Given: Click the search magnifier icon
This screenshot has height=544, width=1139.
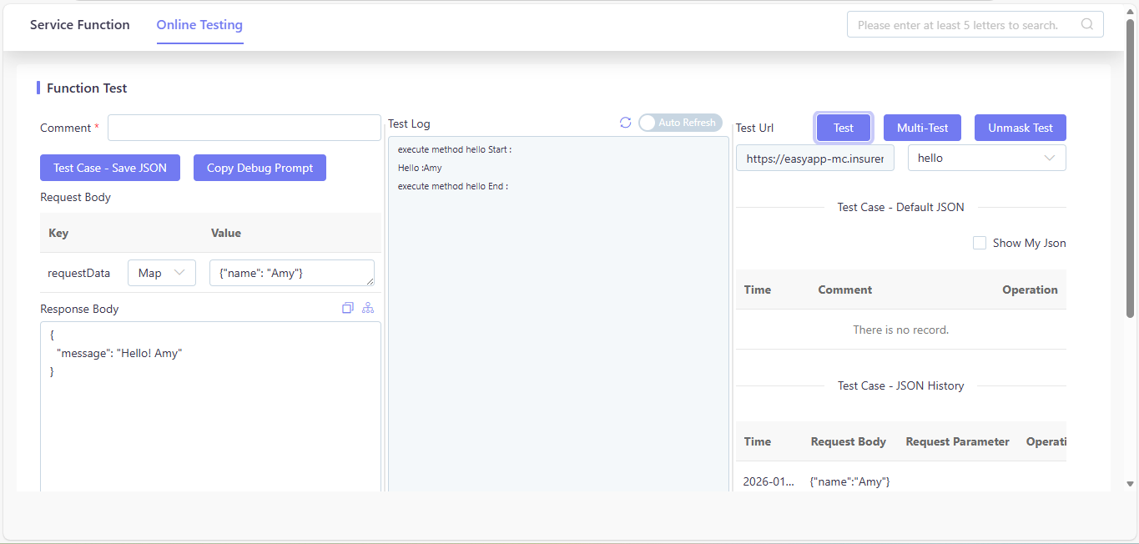Looking at the screenshot, I should (1087, 24).
